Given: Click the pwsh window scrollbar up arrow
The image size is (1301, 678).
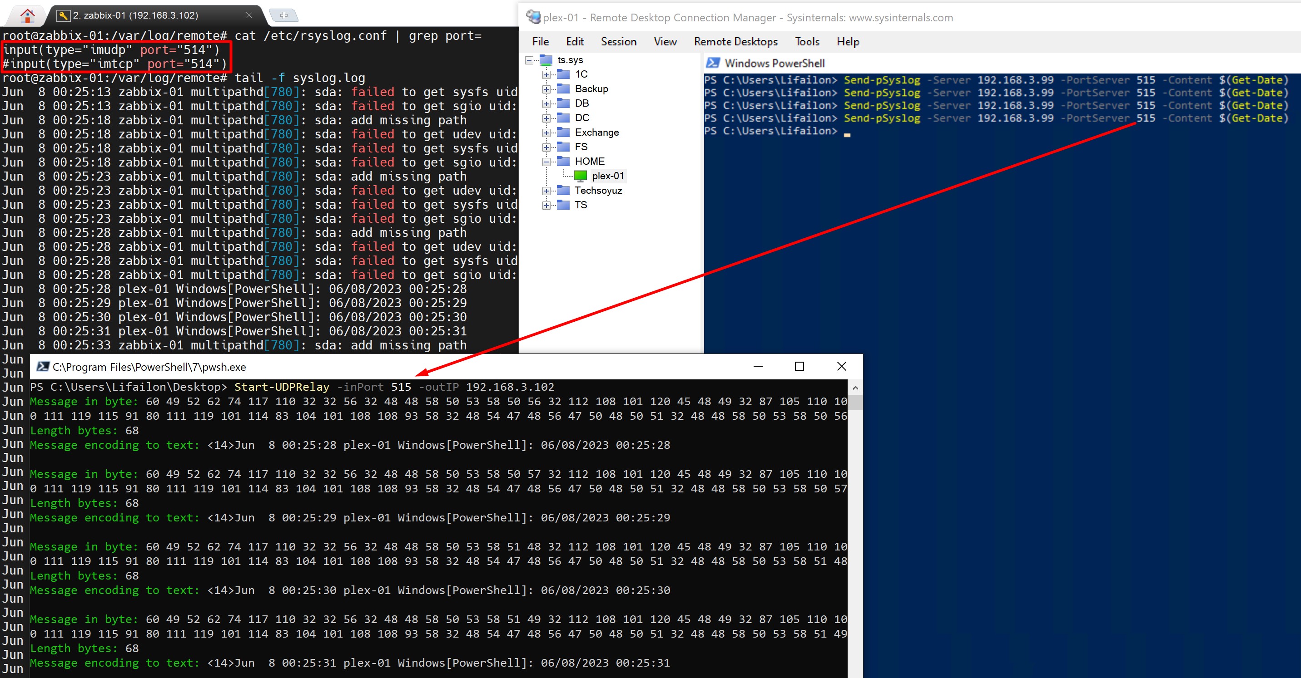Looking at the screenshot, I should point(855,388).
